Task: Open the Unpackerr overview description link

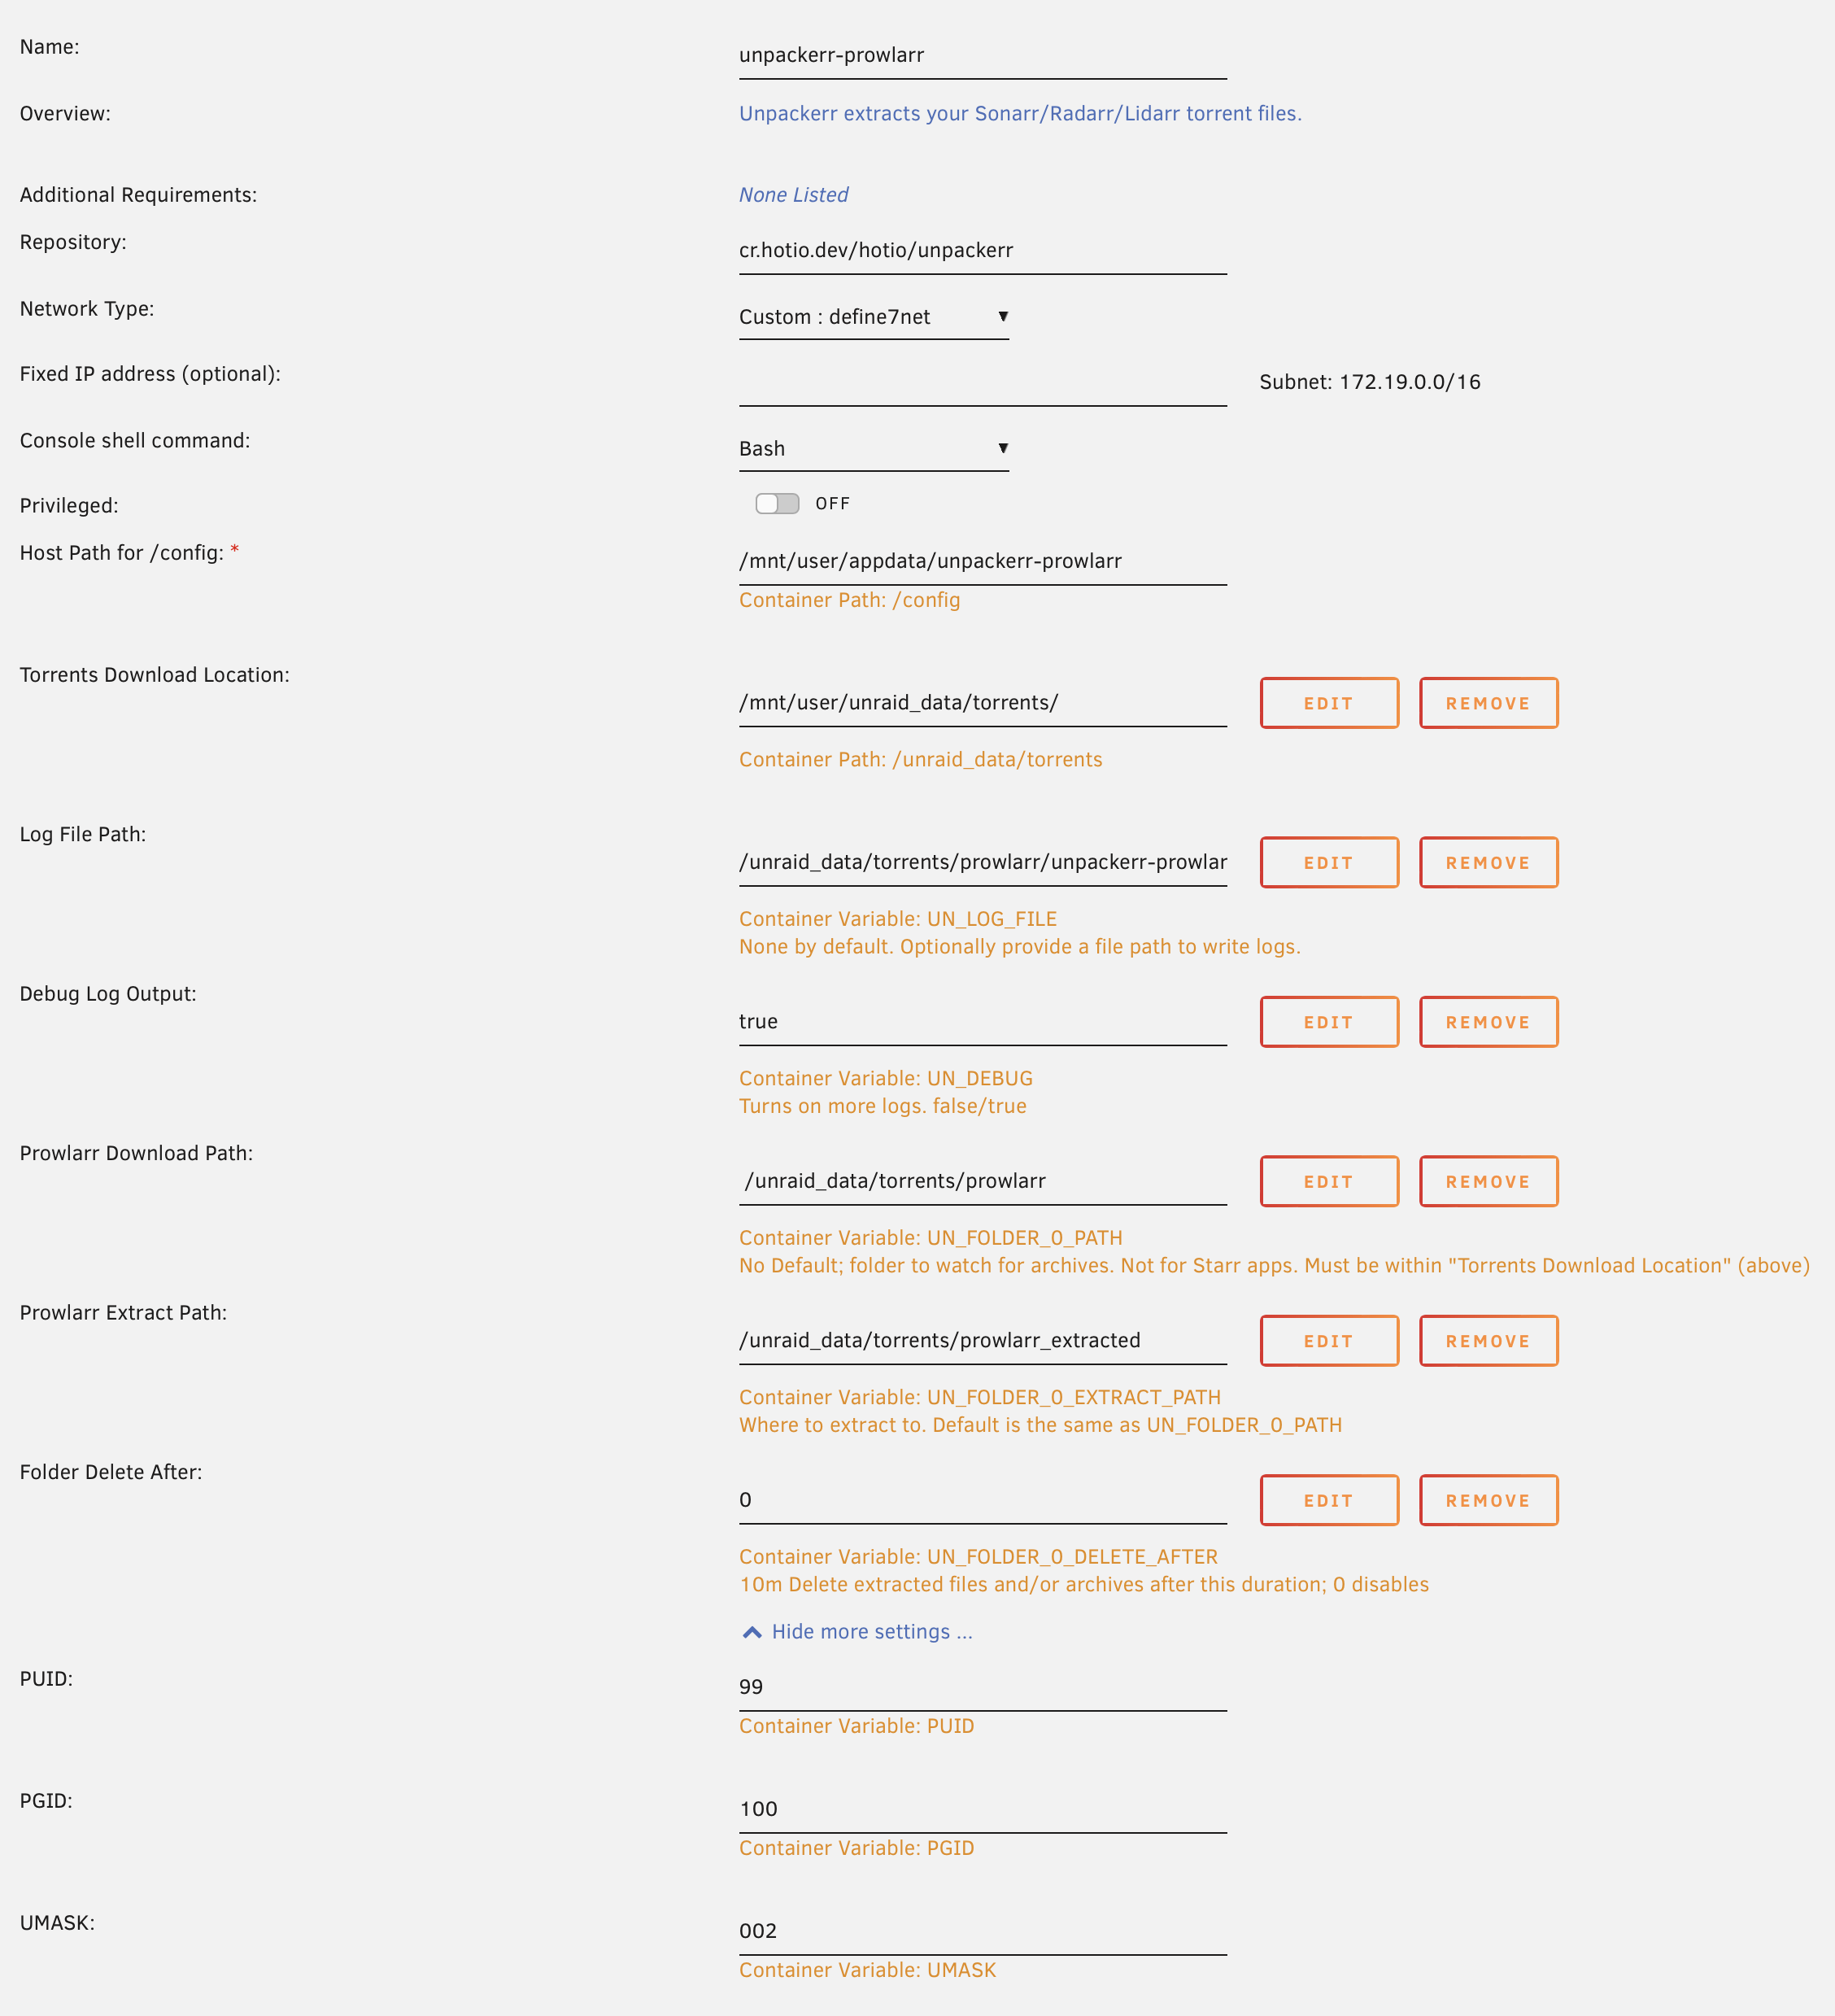Action: tap(1020, 113)
